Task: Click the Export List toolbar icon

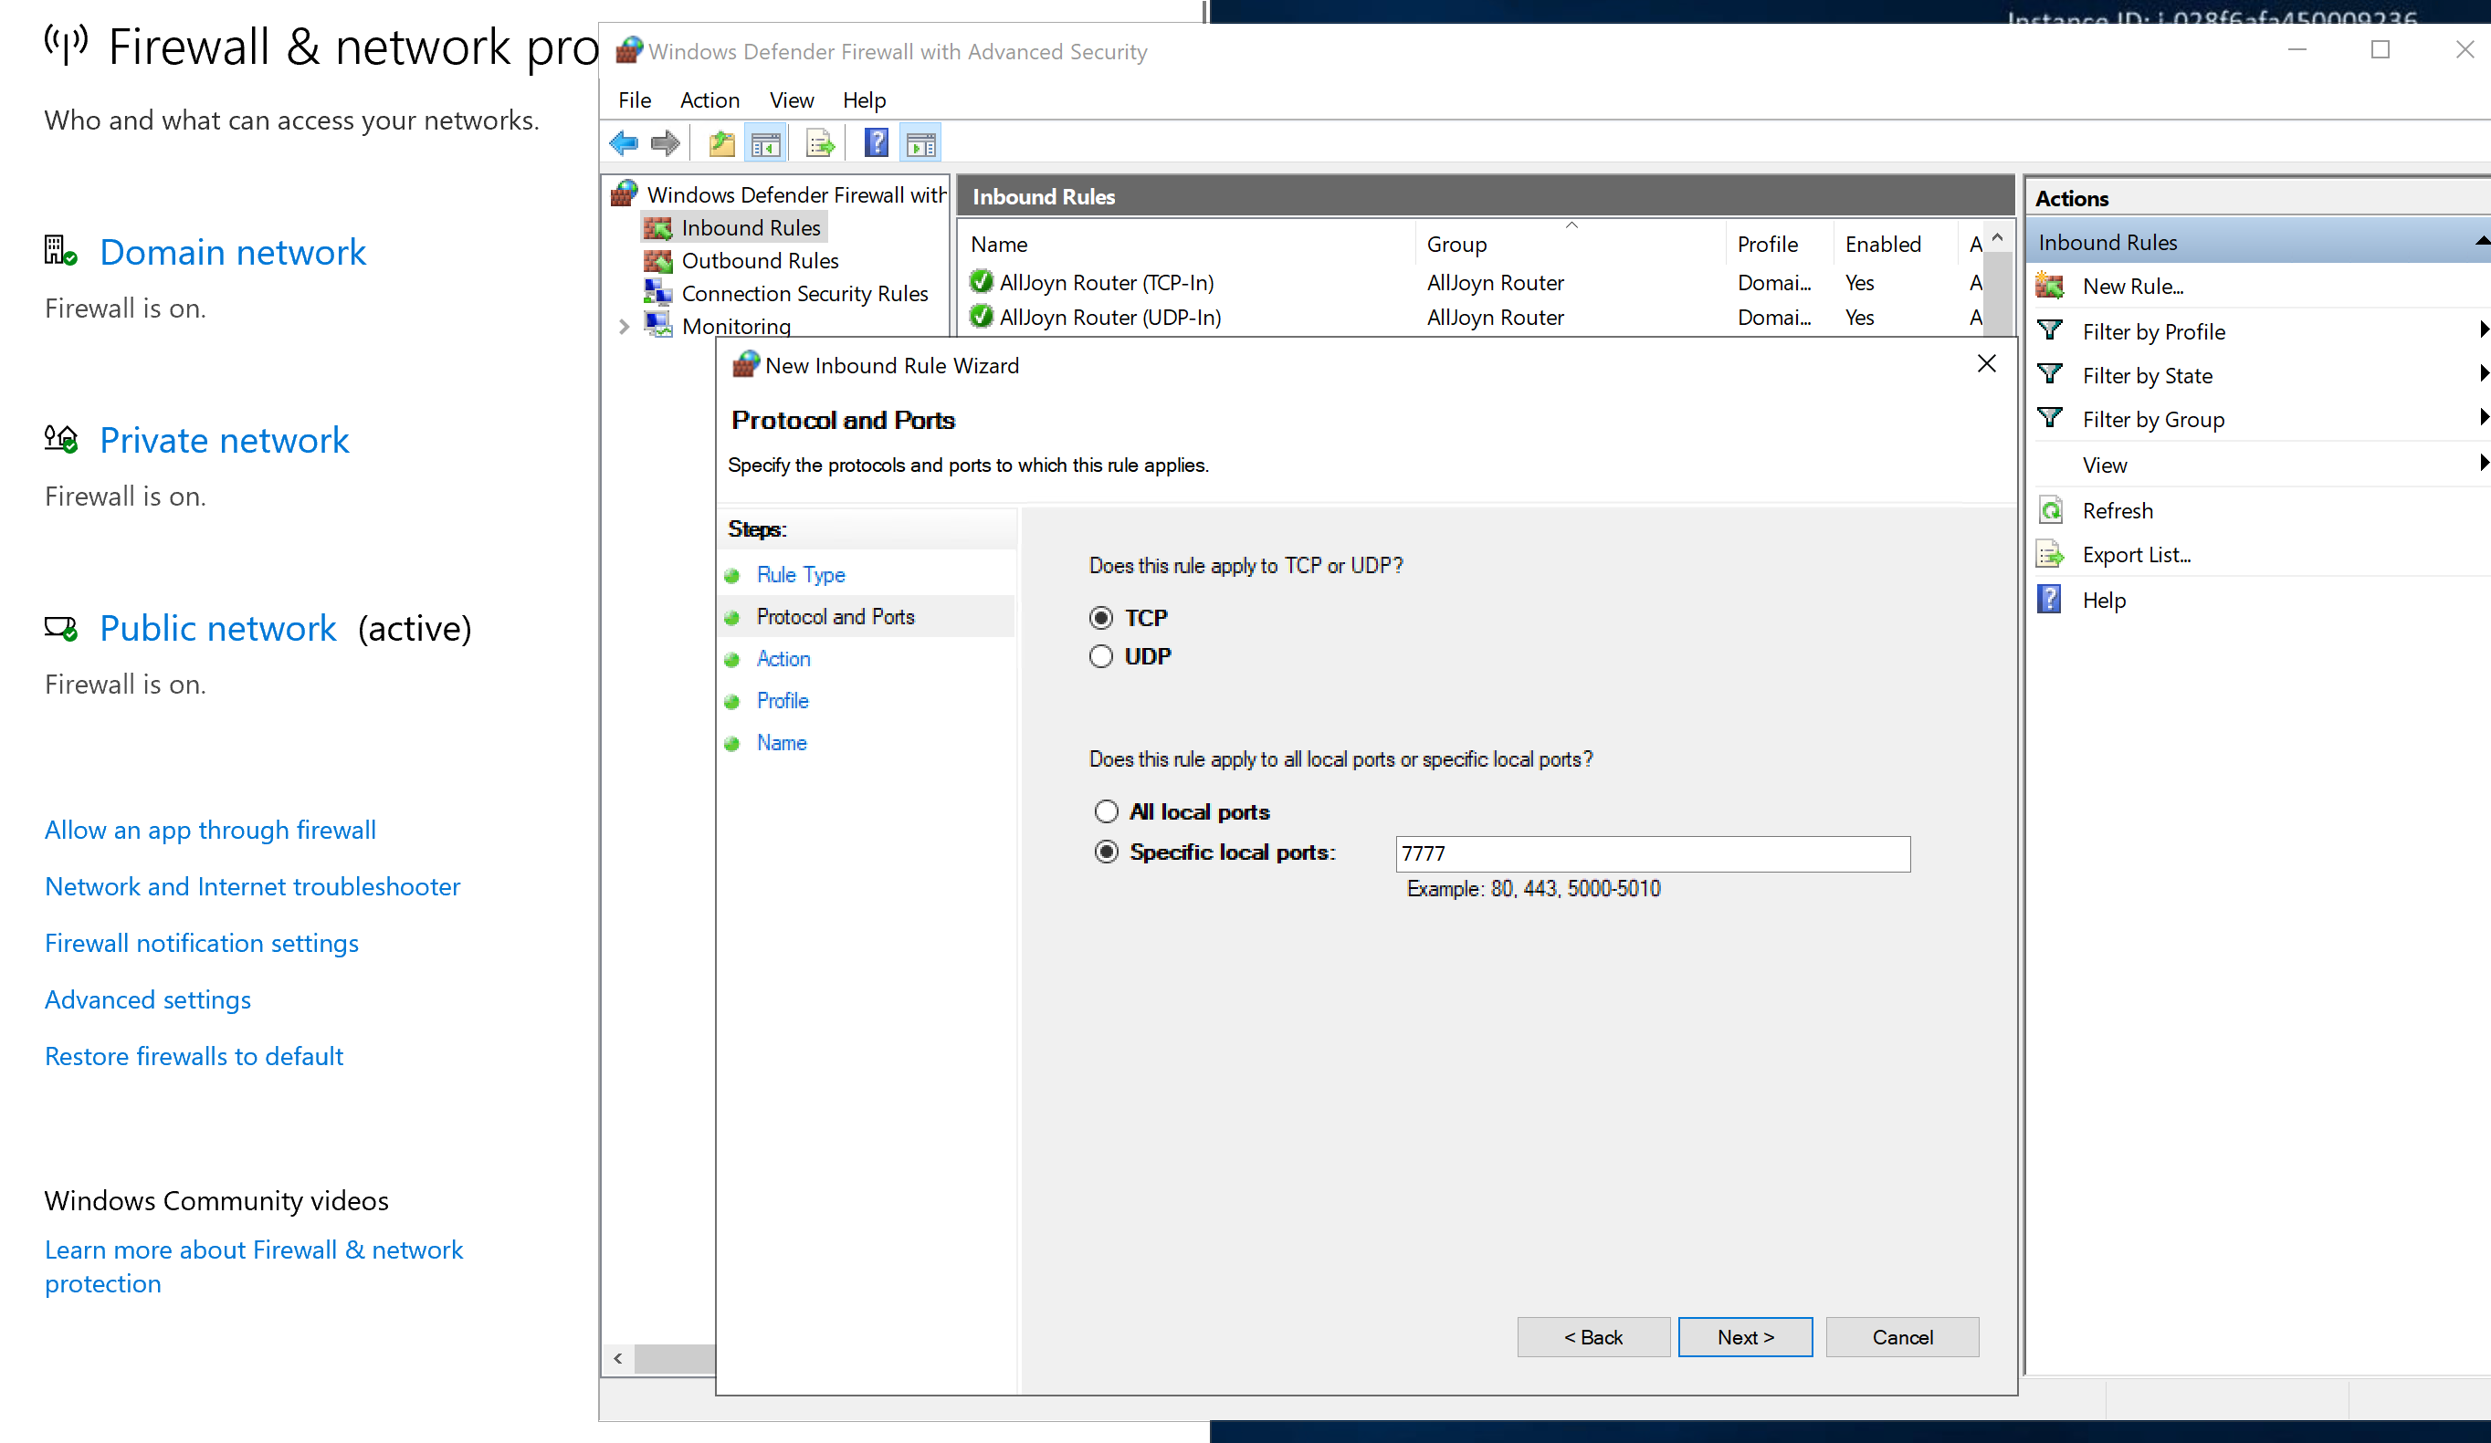Action: (821, 144)
